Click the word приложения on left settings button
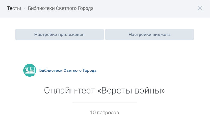This screenshot has width=210, height=120. (x=72, y=34)
